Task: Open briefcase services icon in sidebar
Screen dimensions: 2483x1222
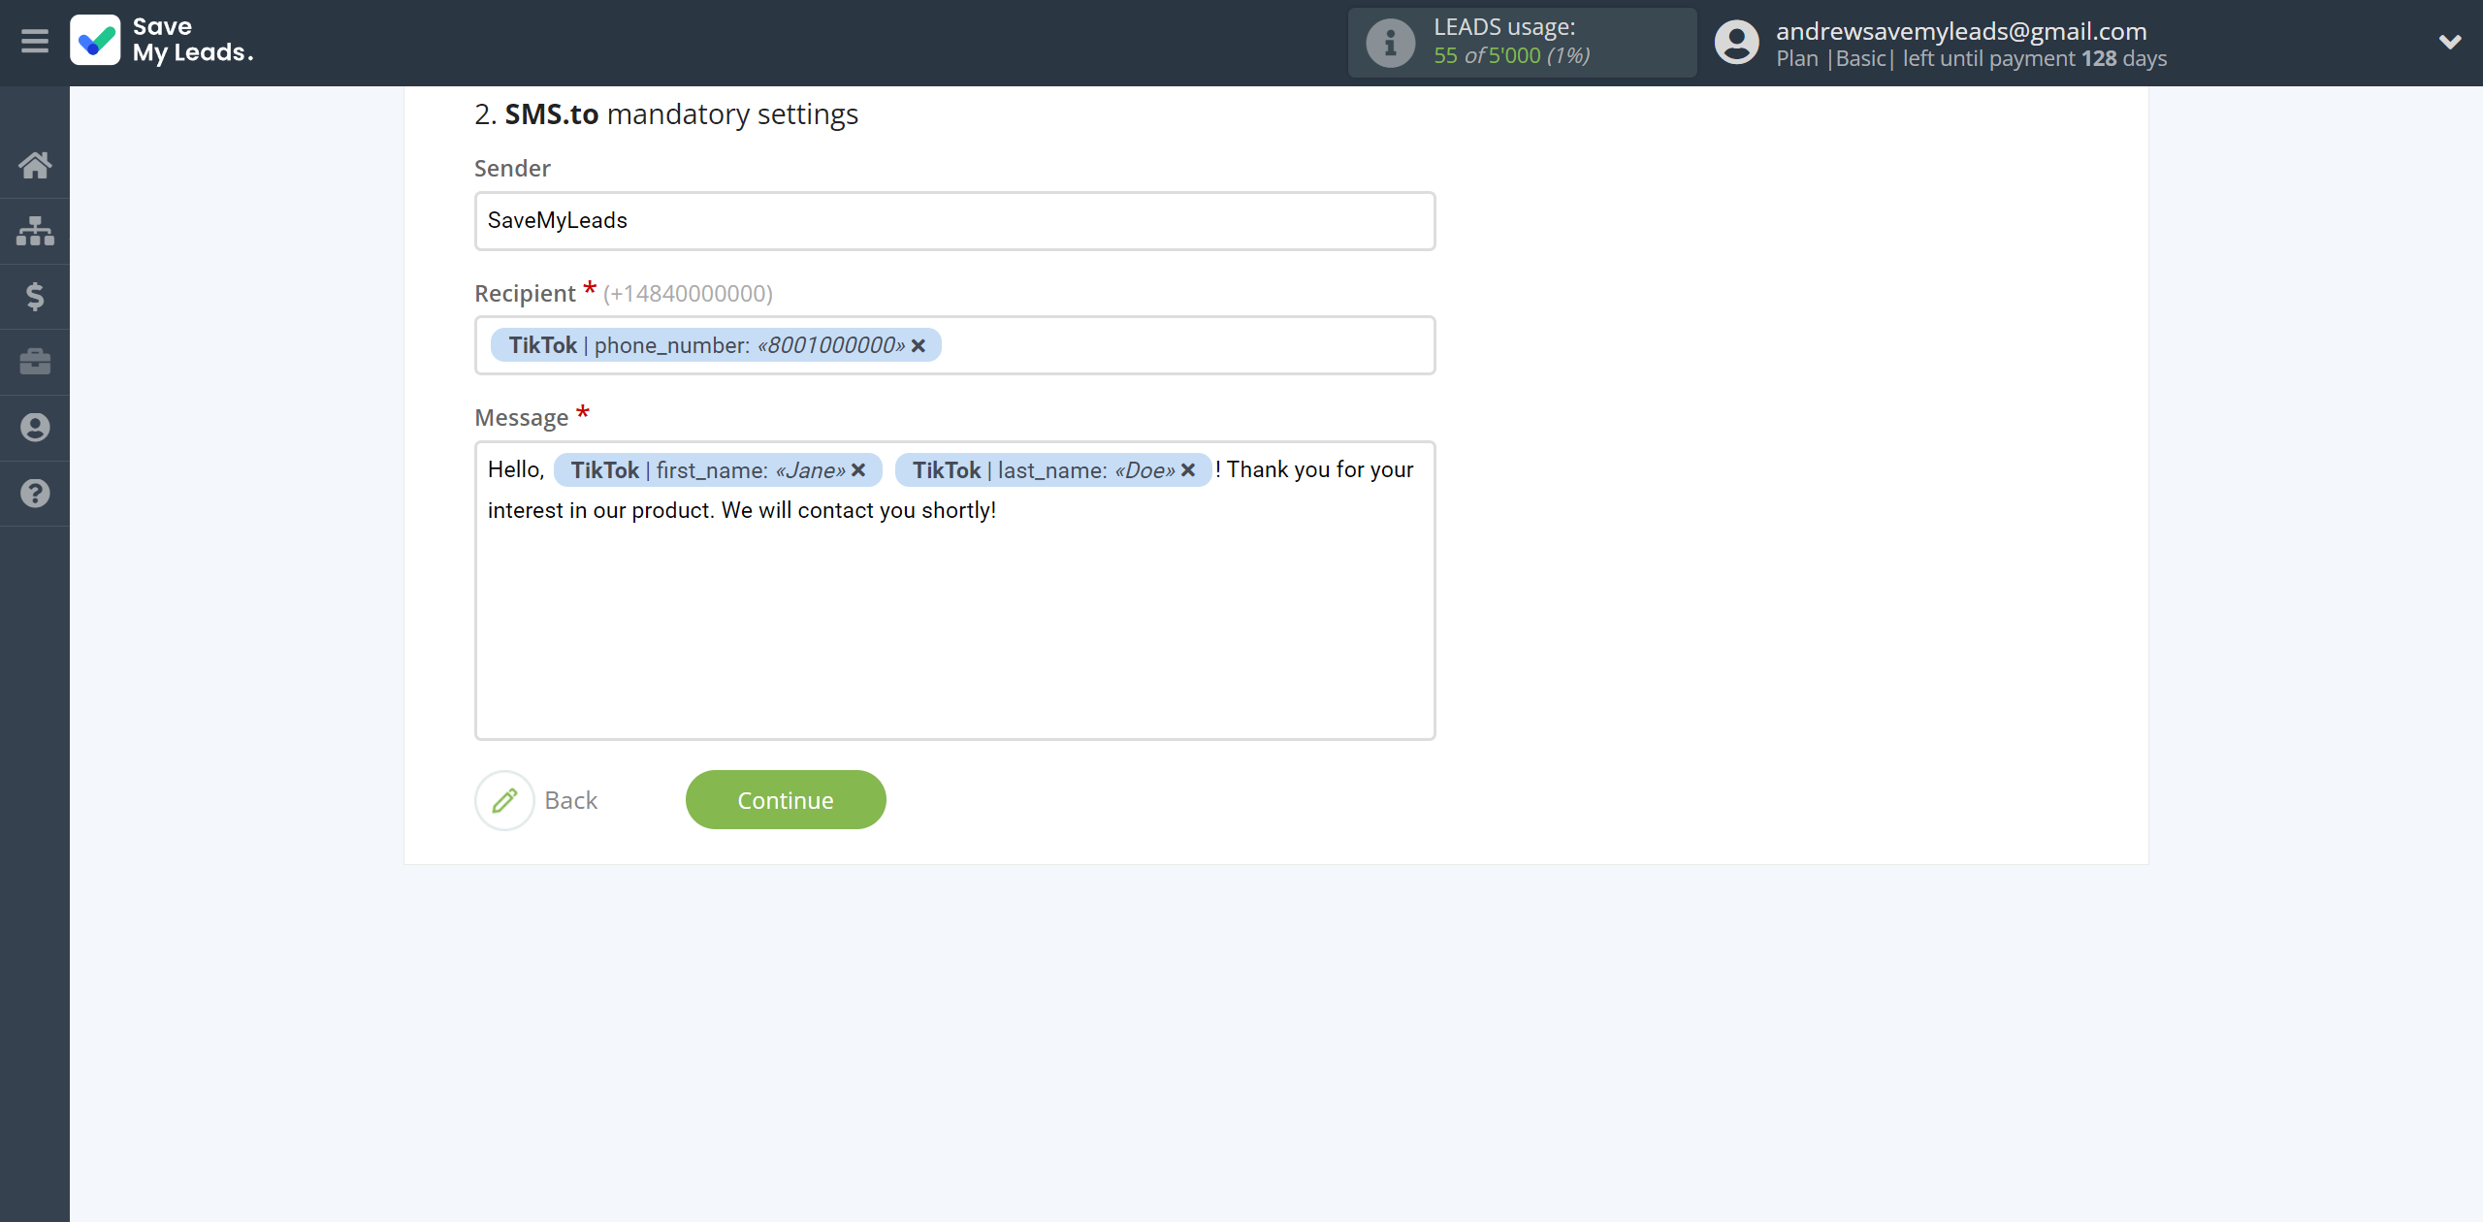Action: 35,362
